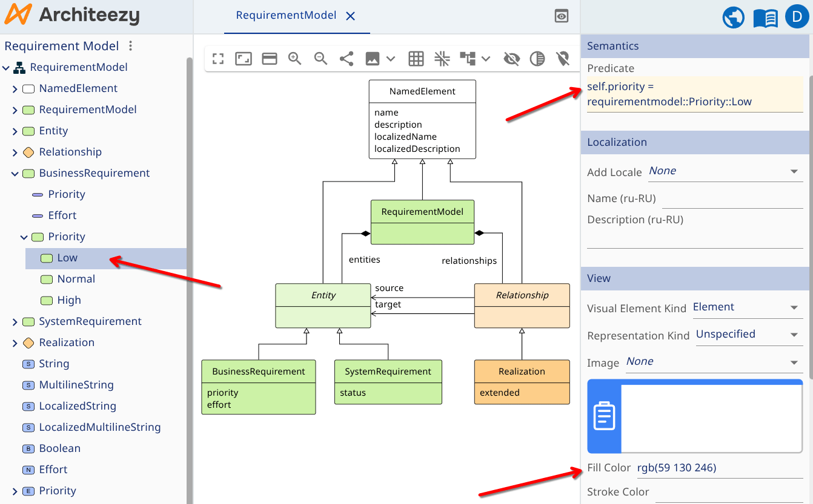Open the Requirement Model three-dots menu

coord(130,46)
